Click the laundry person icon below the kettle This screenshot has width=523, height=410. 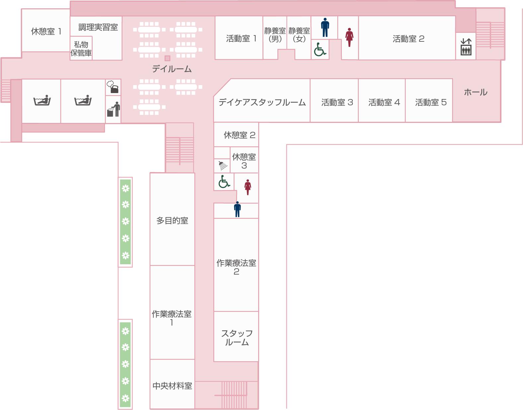tap(113, 109)
